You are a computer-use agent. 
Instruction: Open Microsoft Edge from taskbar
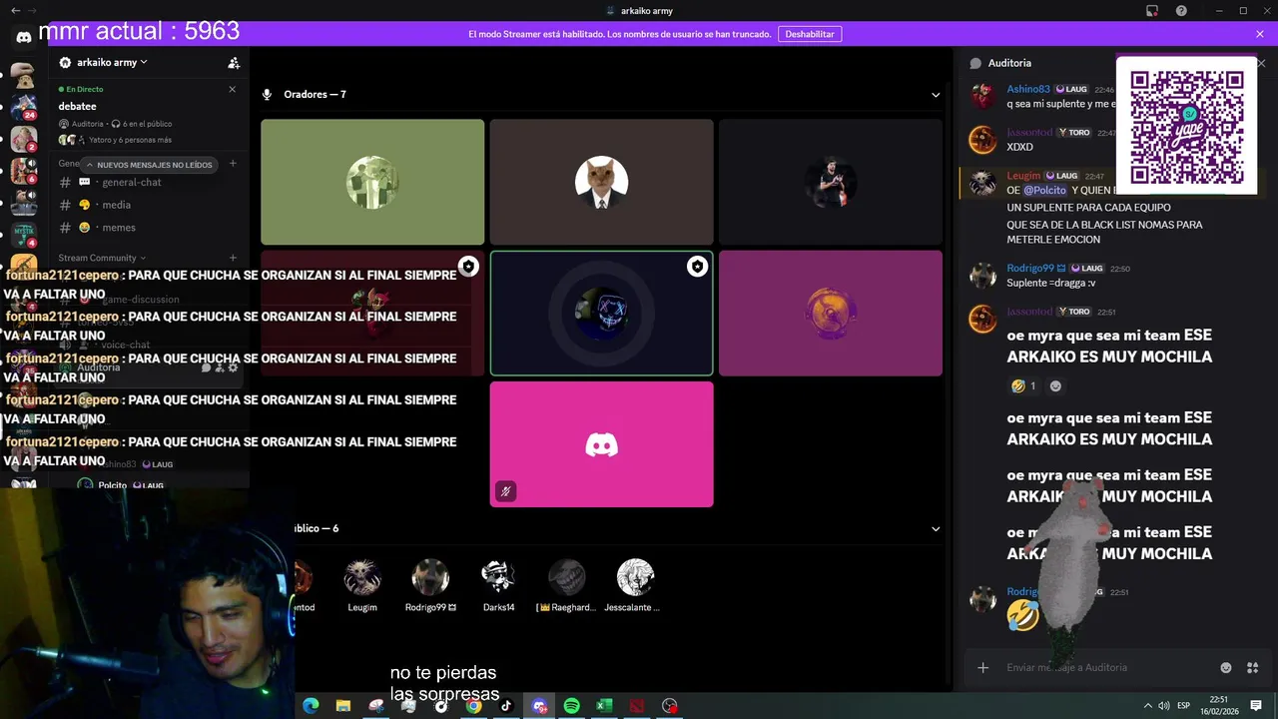tap(311, 706)
